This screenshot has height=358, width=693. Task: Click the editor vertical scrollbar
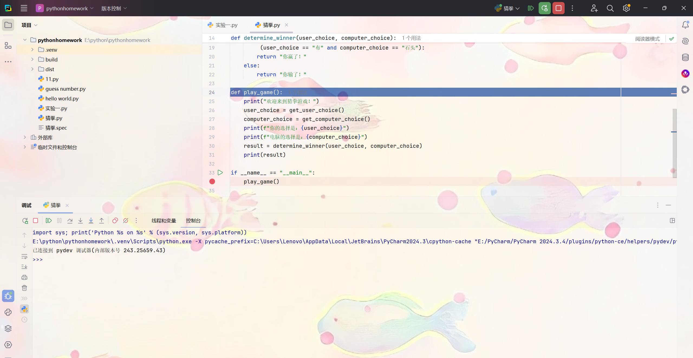[674, 143]
